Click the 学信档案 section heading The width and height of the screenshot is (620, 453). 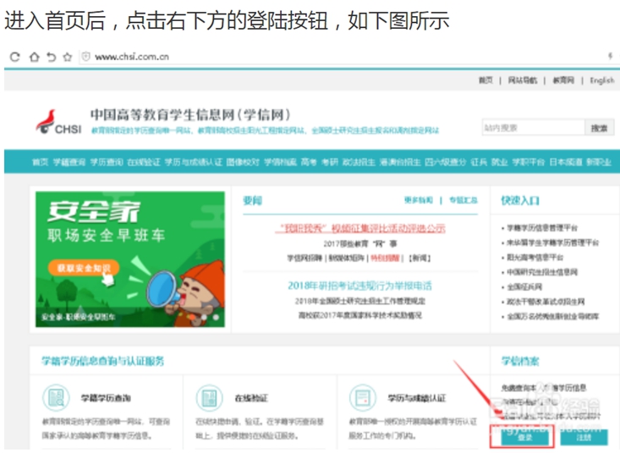point(519,361)
